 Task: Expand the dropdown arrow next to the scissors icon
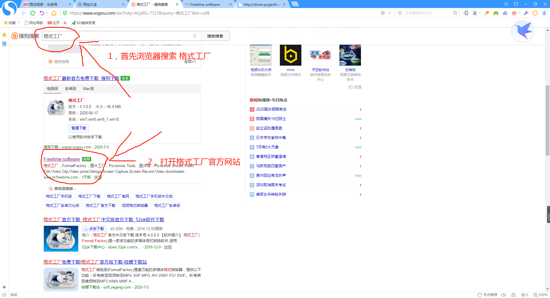click(x=480, y=13)
